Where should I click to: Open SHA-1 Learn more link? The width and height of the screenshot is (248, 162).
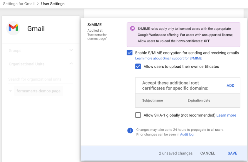pyautogui.click(x=226, y=115)
